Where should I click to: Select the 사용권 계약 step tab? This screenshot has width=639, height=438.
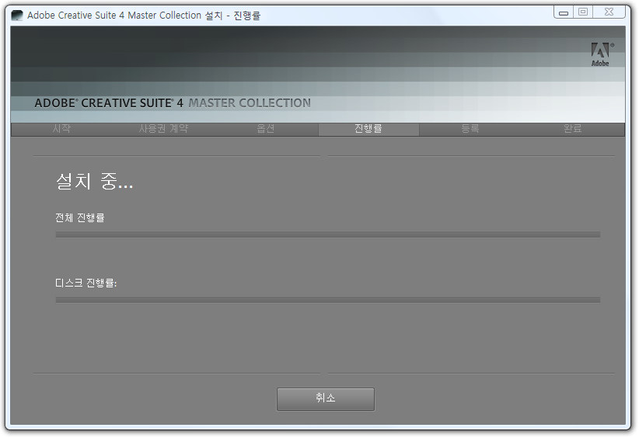[163, 129]
